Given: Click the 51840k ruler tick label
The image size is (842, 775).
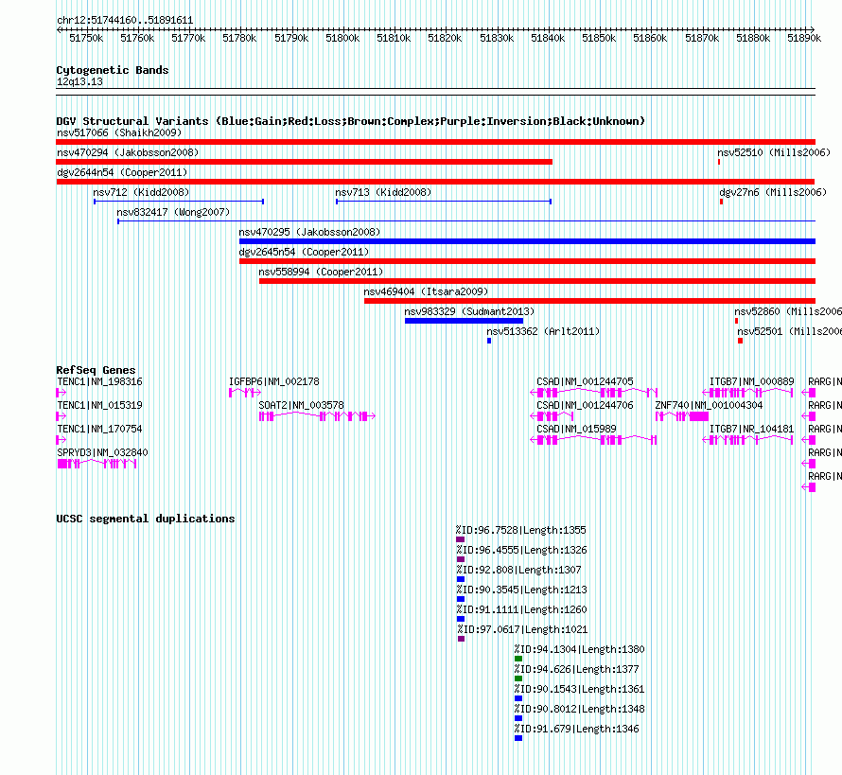Looking at the screenshot, I should [548, 38].
